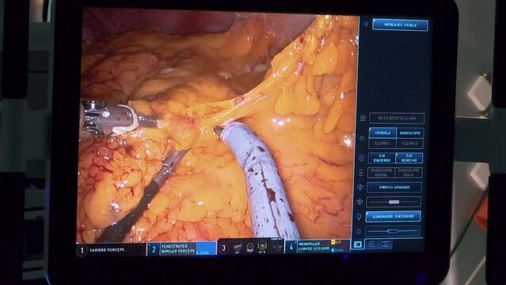The width and height of the screenshot is (506, 285).
Task: Select arm 4 Monopolar Curved Scissors
Action: click(318, 246)
